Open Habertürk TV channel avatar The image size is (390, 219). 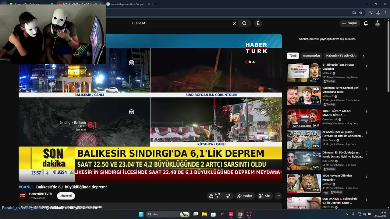coord(23,196)
